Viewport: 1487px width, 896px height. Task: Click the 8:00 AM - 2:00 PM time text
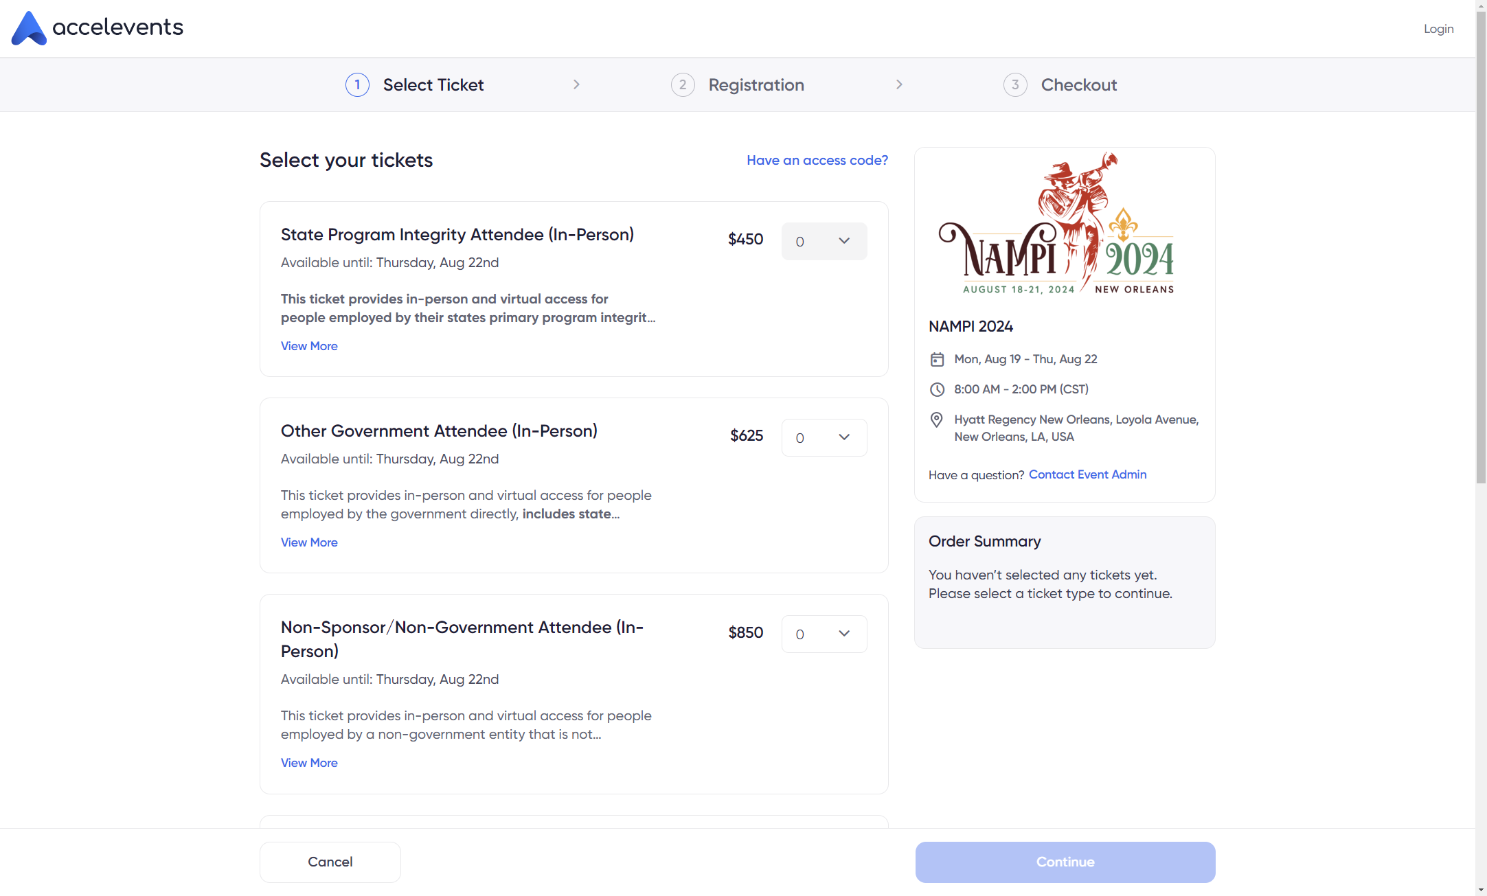click(1021, 389)
